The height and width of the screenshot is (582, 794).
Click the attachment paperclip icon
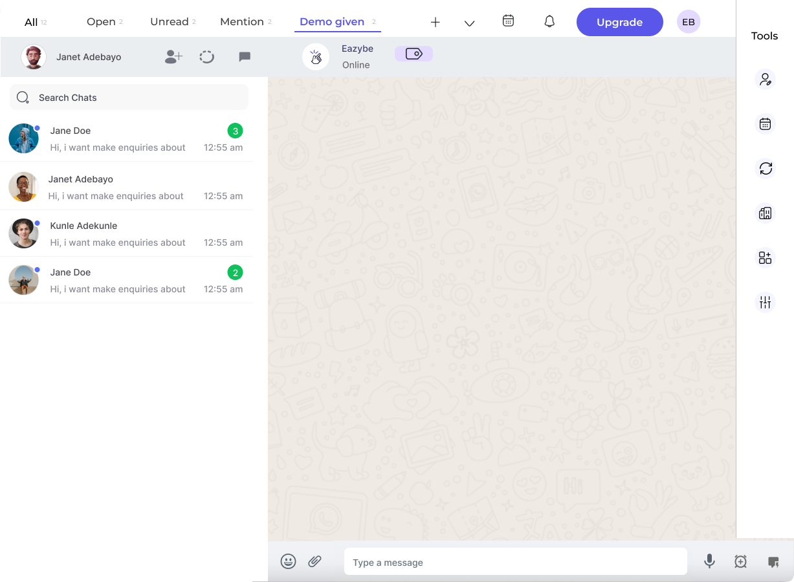(x=315, y=561)
